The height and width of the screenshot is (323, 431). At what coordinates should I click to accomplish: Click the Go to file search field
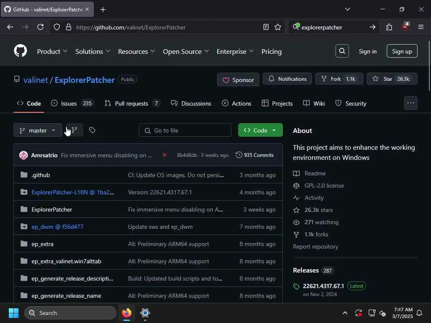pyautogui.click(x=185, y=130)
